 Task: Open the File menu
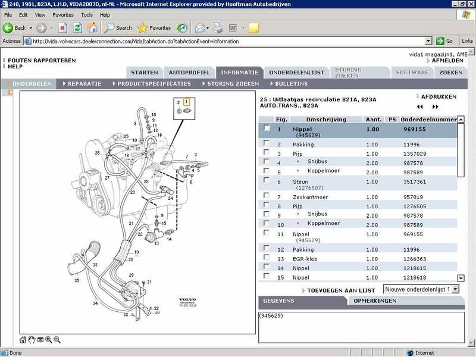point(8,15)
